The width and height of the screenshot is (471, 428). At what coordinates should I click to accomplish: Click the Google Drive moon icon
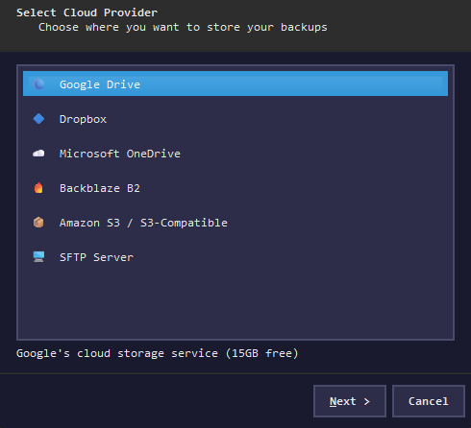click(38, 84)
